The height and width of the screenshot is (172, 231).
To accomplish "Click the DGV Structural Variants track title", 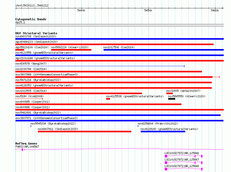I will click(x=36, y=33).
